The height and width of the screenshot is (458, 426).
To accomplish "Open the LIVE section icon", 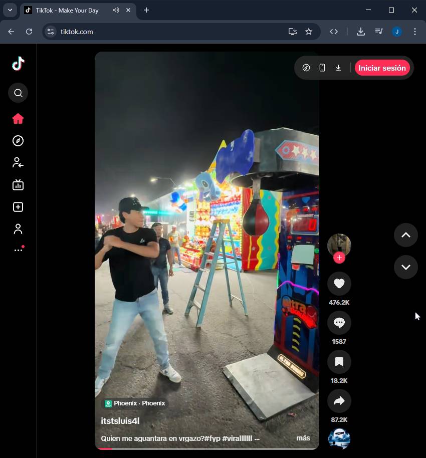I will [x=18, y=185].
